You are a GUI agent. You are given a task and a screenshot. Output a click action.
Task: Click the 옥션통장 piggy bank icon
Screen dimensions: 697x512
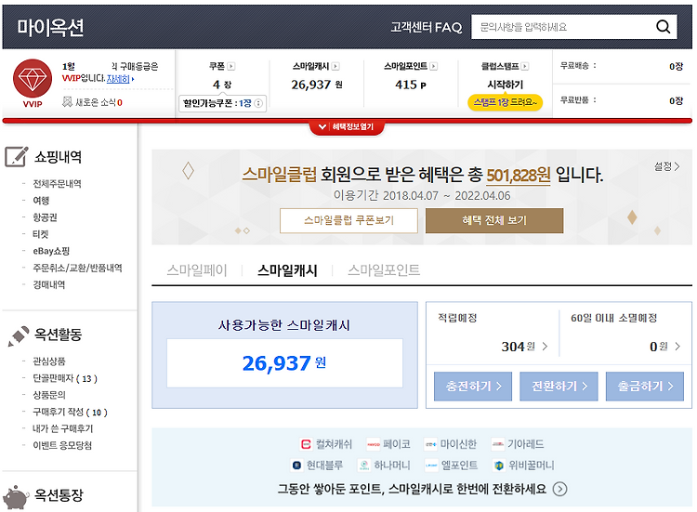16,497
